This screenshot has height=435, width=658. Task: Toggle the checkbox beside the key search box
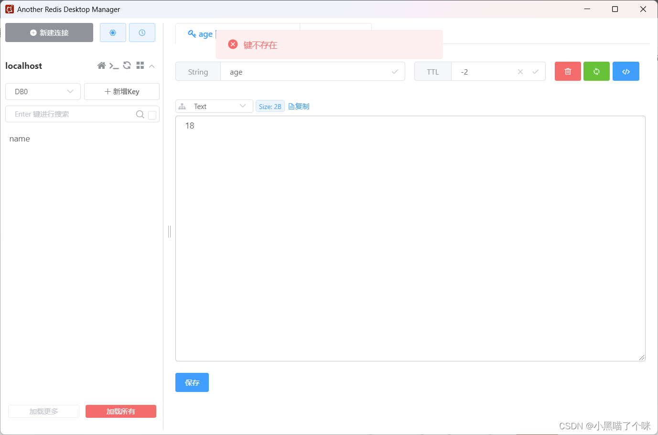click(152, 115)
